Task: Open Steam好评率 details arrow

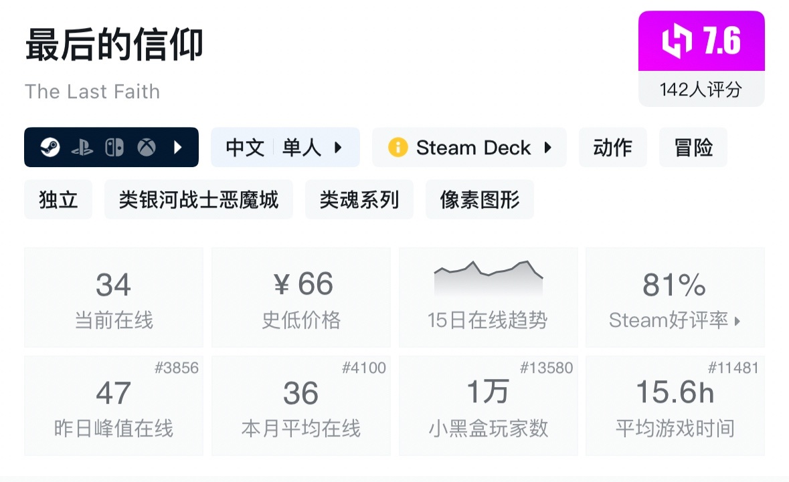Action: pyautogui.click(x=737, y=322)
